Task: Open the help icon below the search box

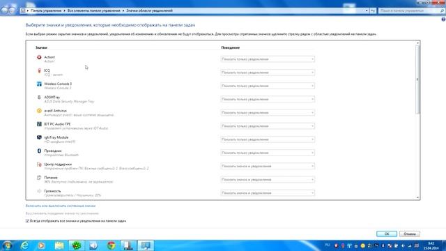Action: [443, 20]
